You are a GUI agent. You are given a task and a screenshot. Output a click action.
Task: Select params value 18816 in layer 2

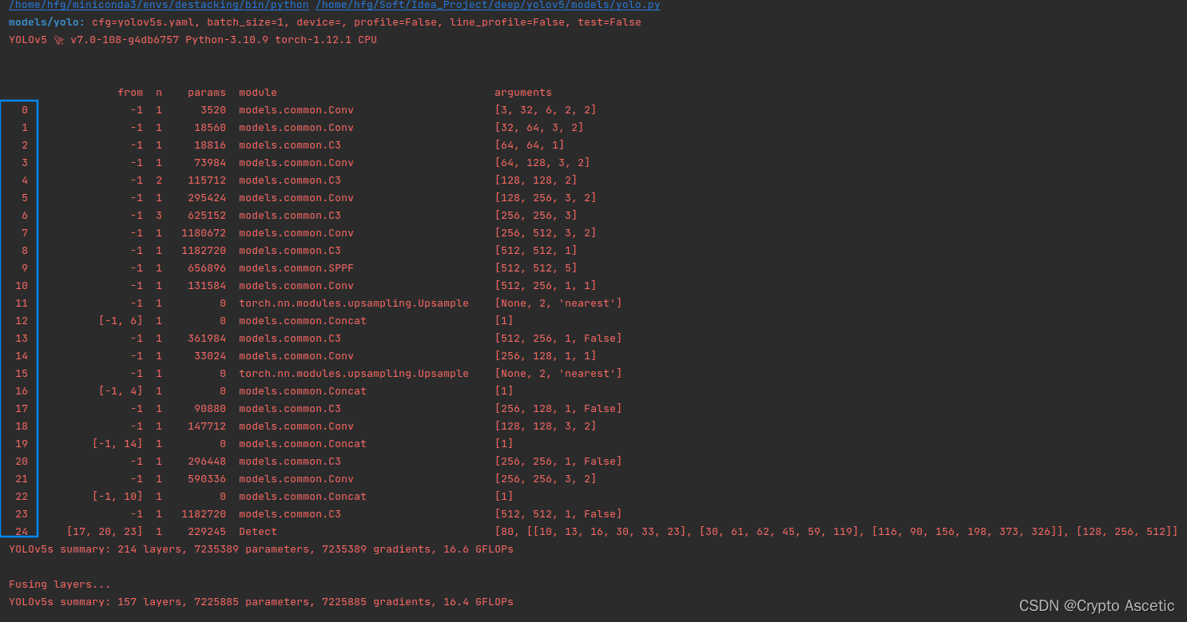pyautogui.click(x=210, y=145)
